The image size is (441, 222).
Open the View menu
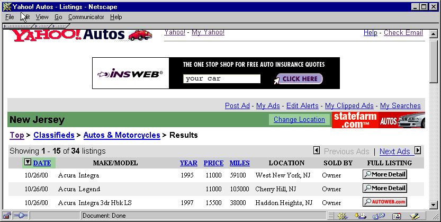pos(42,17)
